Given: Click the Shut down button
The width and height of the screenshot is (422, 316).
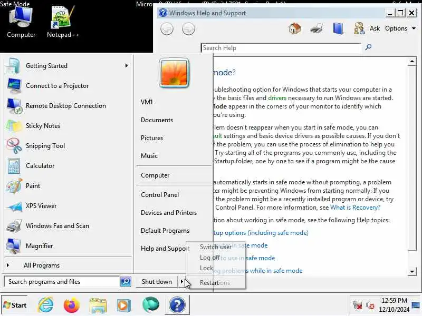Looking at the screenshot, I should (157, 281).
